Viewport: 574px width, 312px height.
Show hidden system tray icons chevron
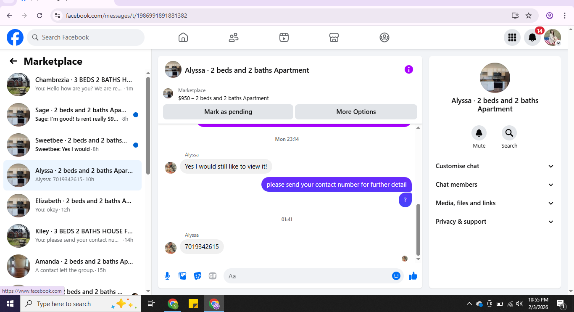point(469,304)
